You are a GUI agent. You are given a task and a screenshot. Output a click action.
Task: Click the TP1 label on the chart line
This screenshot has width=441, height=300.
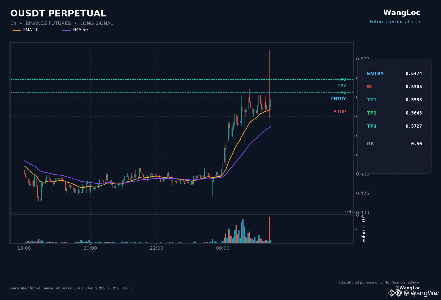point(342,92)
